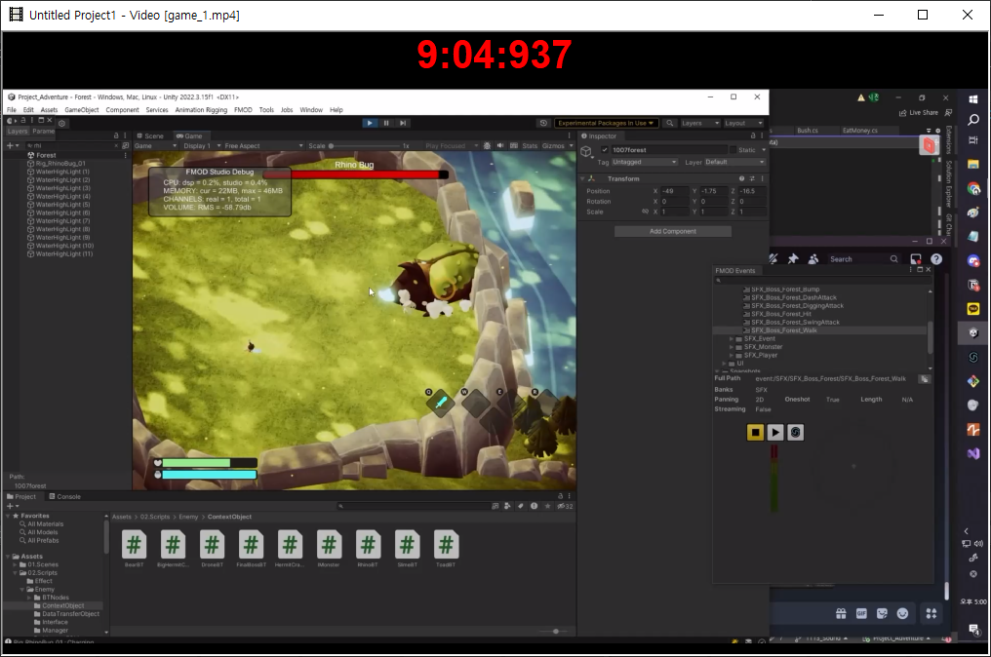Expand the BTNodes folder in Project tree

[29, 598]
